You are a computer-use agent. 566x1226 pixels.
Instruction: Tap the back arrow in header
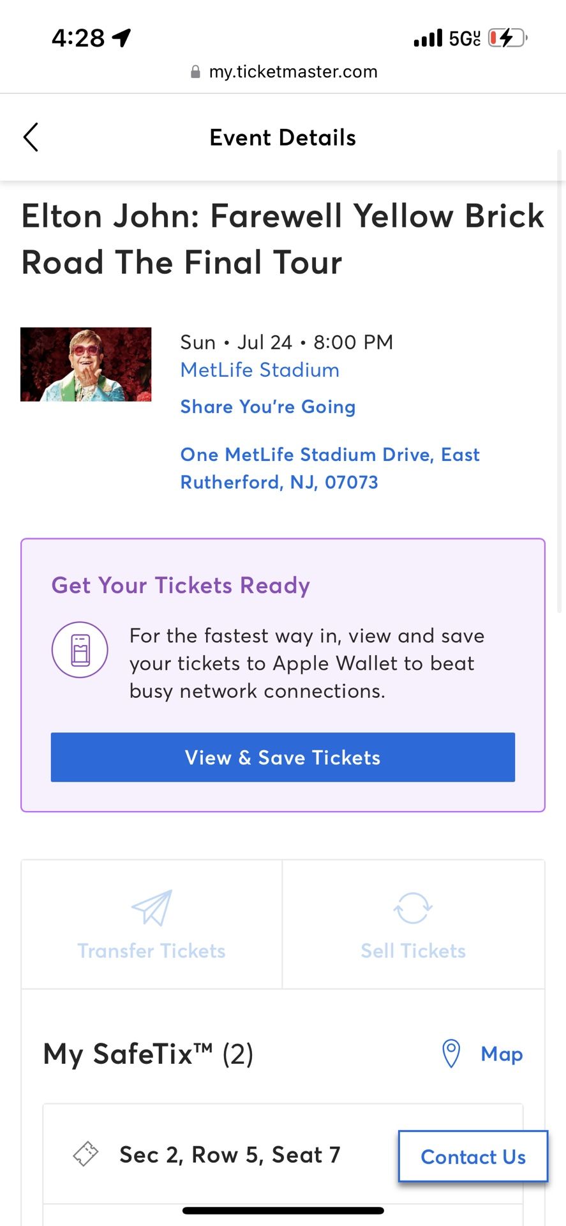point(31,137)
